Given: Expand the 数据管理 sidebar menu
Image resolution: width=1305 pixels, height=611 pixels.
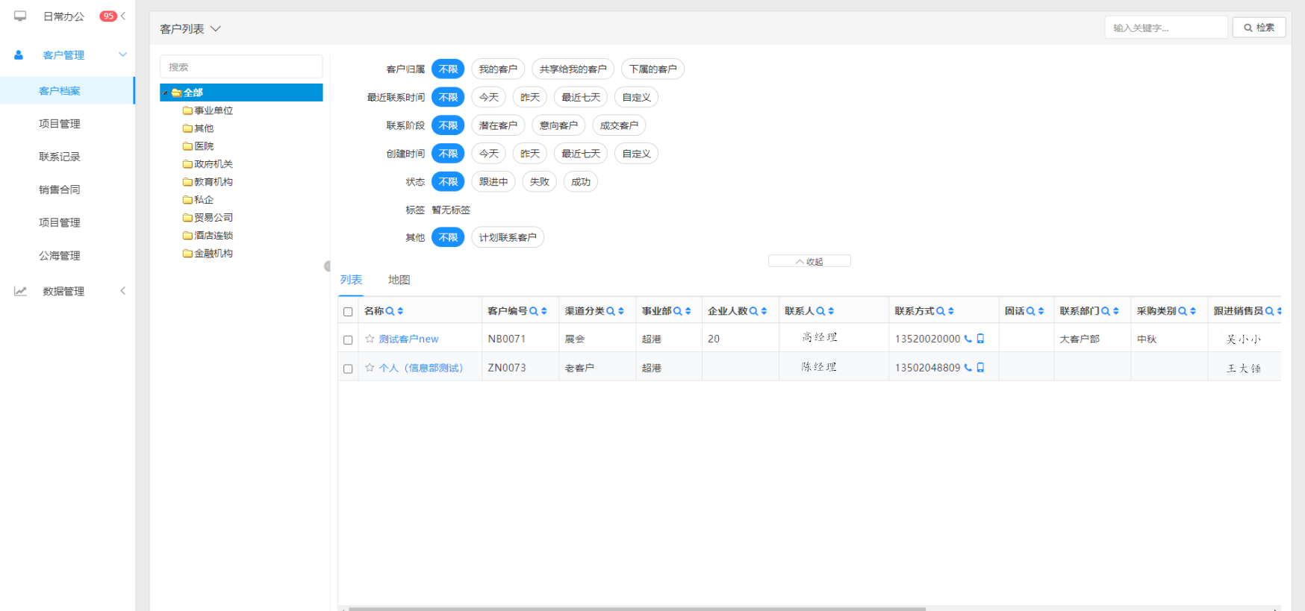Looking at the screenshot, I should pos(123,291).
